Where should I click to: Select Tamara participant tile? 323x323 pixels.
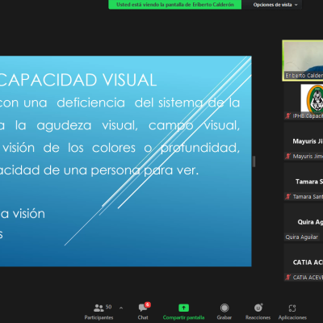[304, 182]
